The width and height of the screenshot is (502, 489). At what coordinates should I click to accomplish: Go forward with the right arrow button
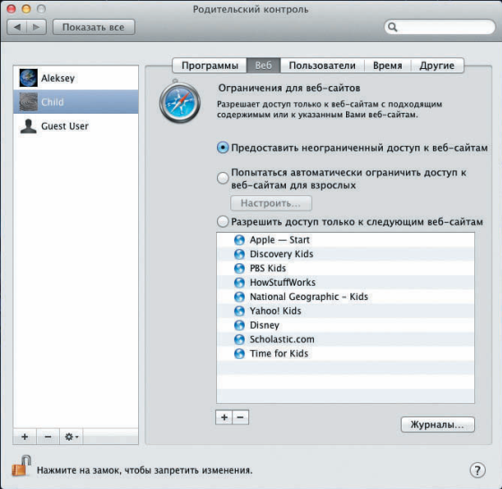click(37, 27)
